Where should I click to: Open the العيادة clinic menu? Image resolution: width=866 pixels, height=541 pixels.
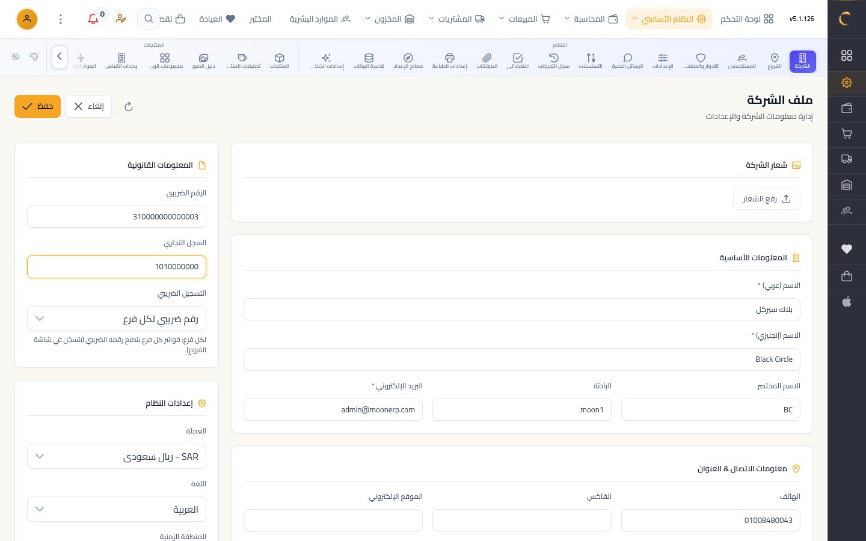click(x=217, y=19)
